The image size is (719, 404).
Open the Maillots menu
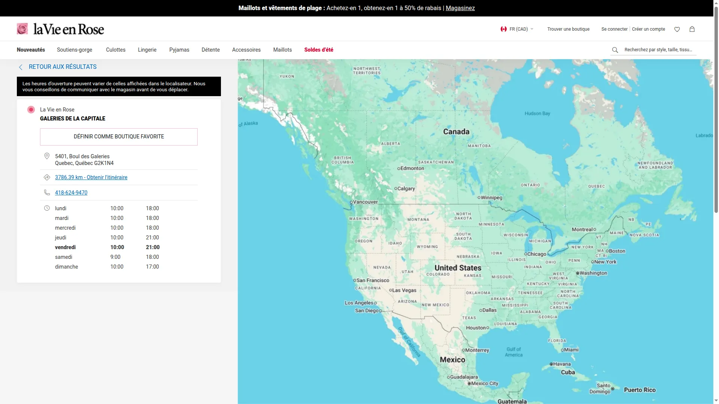coord(282,50)
